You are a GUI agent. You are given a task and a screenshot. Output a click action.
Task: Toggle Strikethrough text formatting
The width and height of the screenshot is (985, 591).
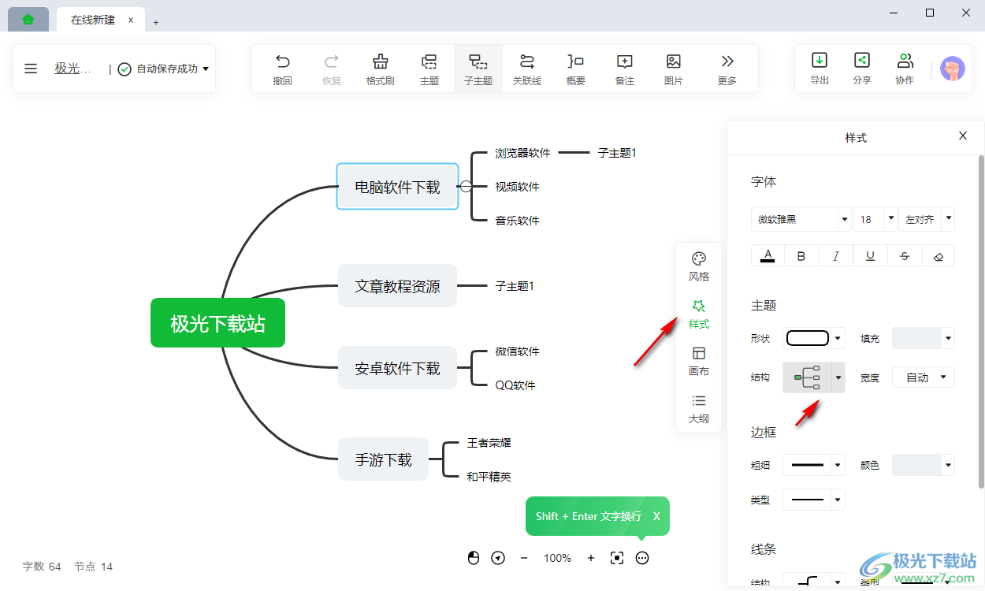coord(904,255)
